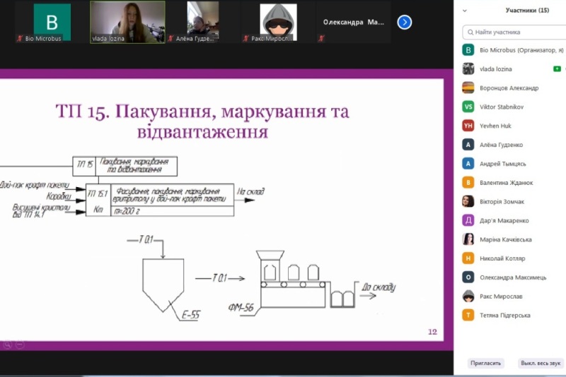Select Bio Microbus video thumbnail

[x=52, y=23]
